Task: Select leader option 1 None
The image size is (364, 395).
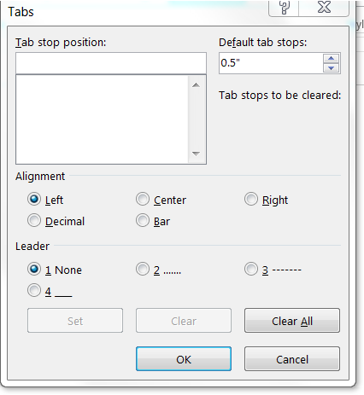Action: click(34, 269)
